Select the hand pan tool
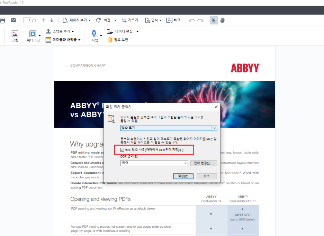 coord(222,20)
